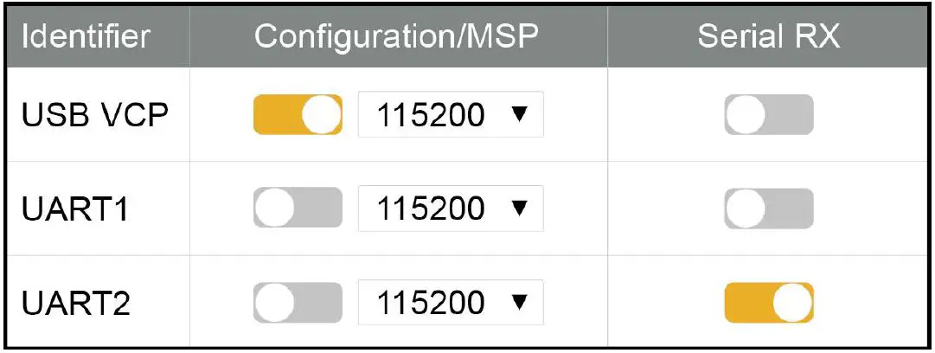Click the Serial RX column header
This screenshot has width=935, height=353.
click(x=769, y=36)
